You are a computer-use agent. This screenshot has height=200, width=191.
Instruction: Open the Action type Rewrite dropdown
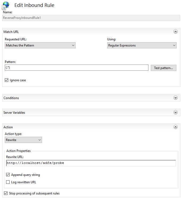23,140
